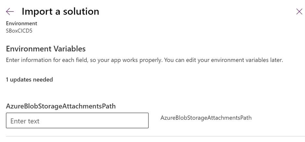Click the bold AzureBlobStorageAttachmentsPath field label

coord(61,106)
